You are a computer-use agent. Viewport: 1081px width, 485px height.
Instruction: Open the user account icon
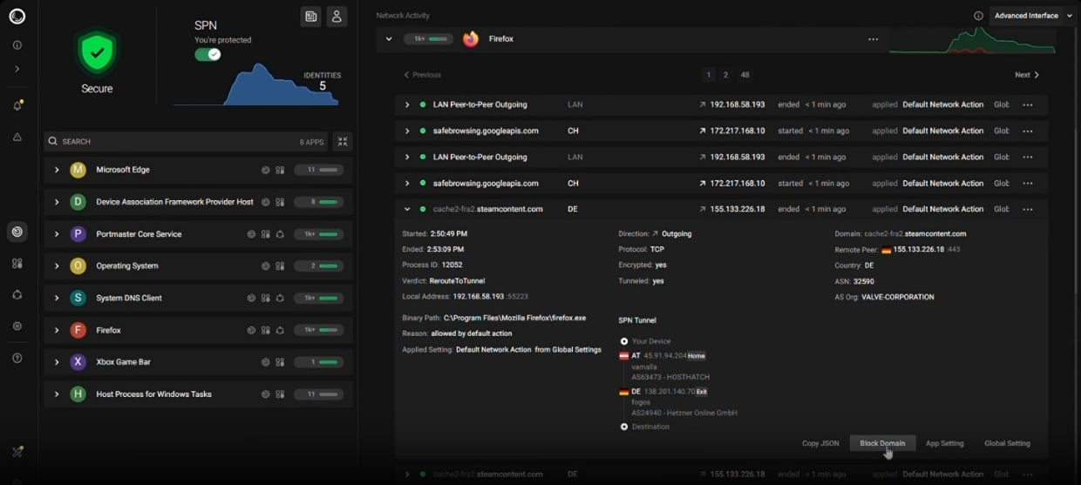point(337,17)
